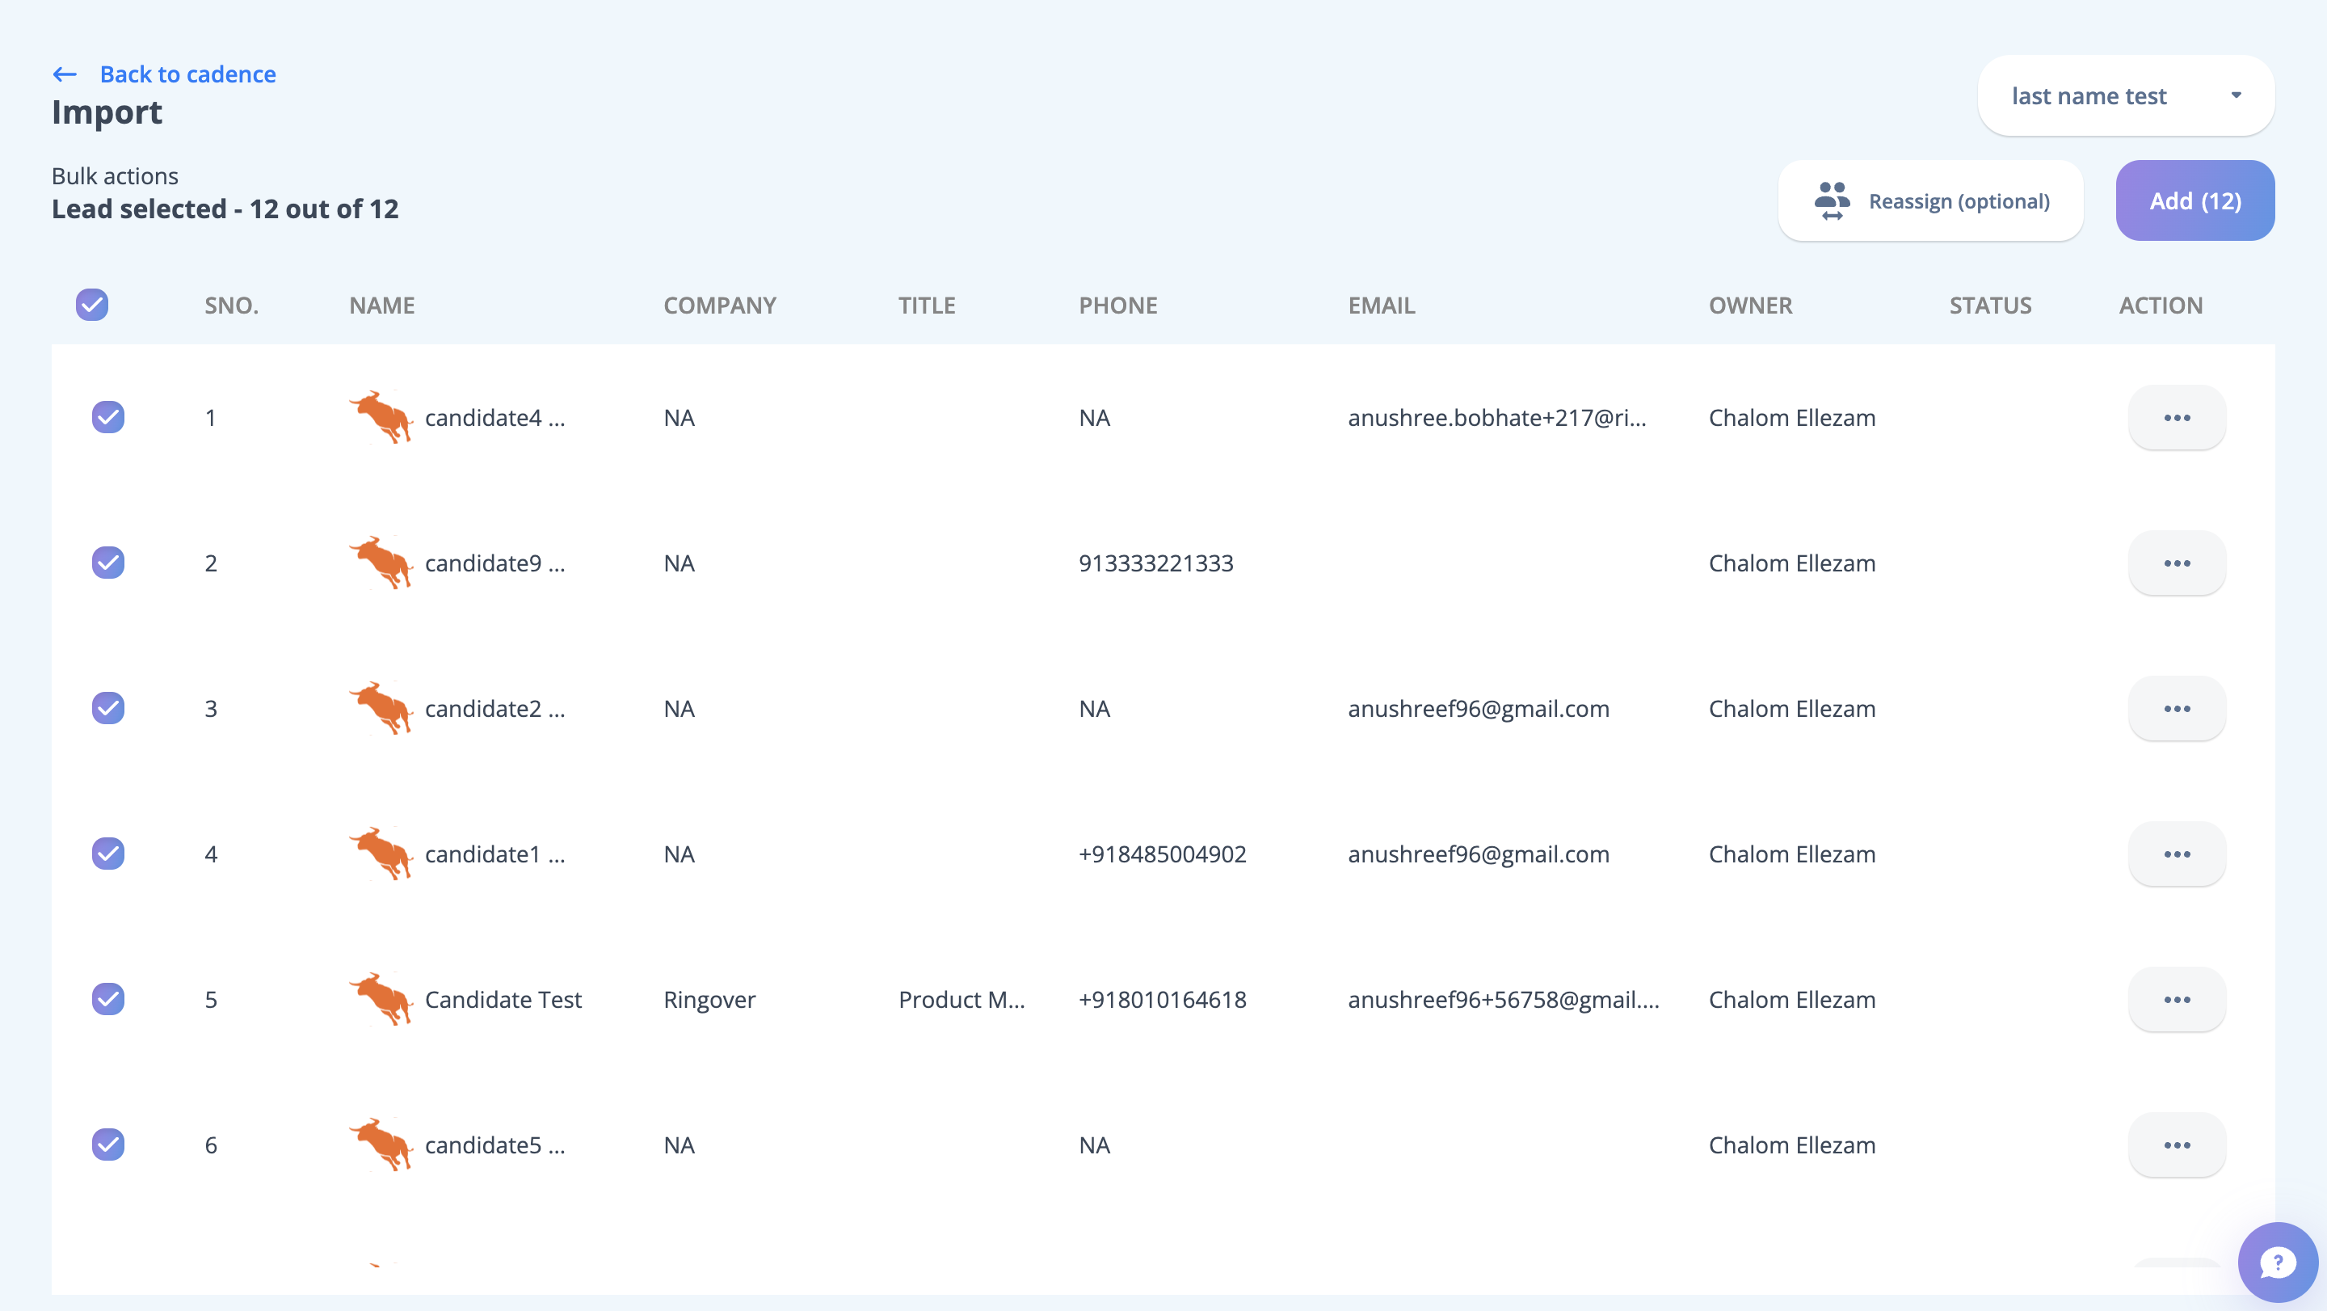Select the candidate4 ... name cell
This screenshot has height=1311, width=2327.
(x=495, y=417)
